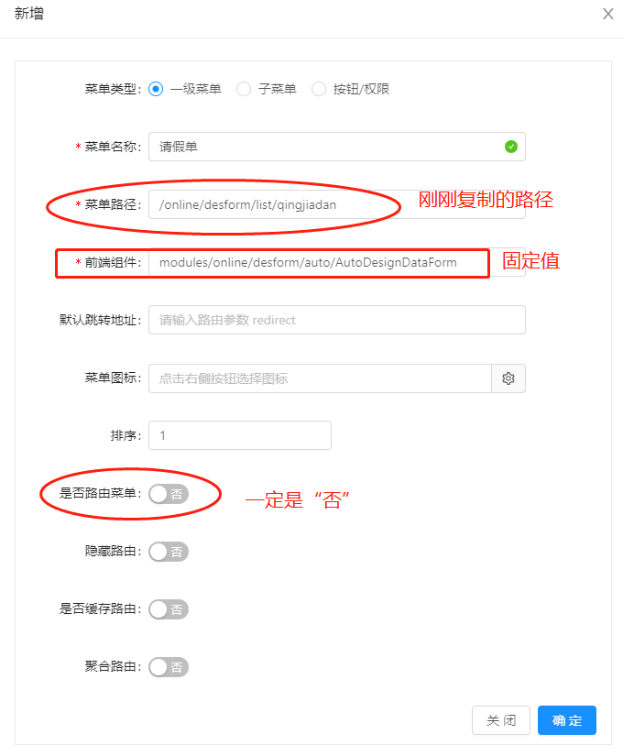Click the 一级菜单 label text
Screen dimensions: 623x756
(x=196, y=89)
